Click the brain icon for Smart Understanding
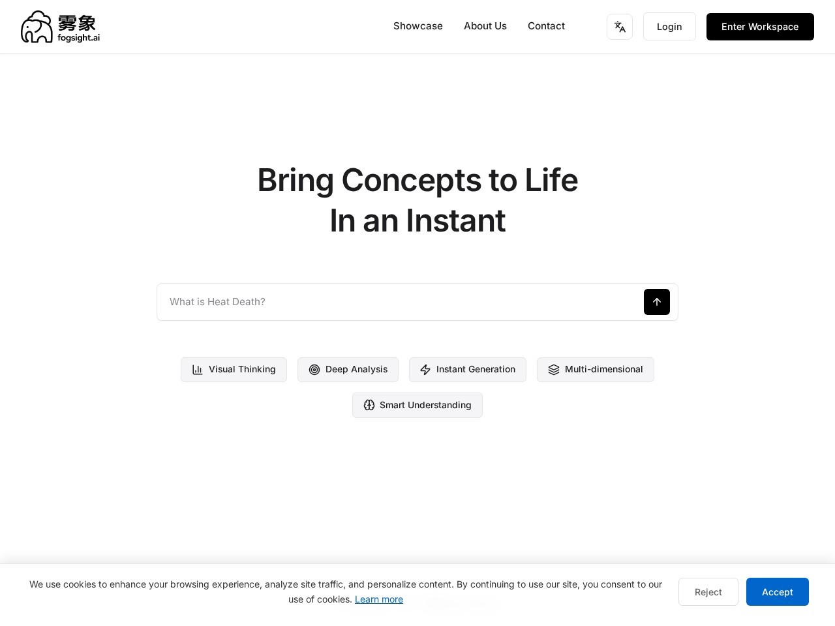835x626 pixels. [369, 405]
